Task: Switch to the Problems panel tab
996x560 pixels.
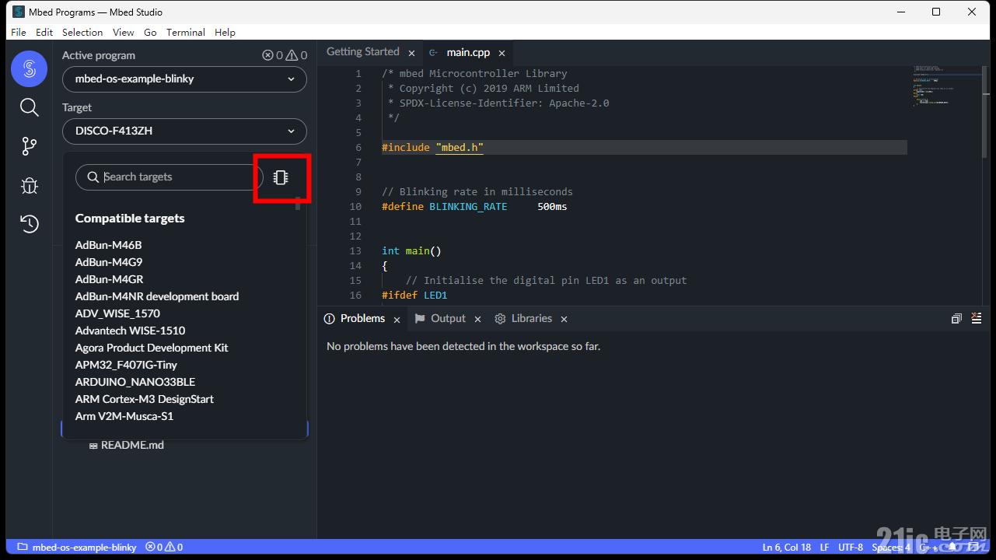Action: coord(362,319)
